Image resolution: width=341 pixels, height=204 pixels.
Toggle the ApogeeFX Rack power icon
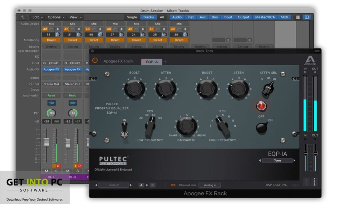(95, 60)
